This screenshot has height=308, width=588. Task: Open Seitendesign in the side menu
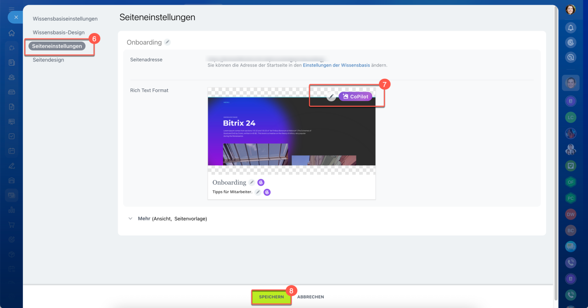point(48,60)
